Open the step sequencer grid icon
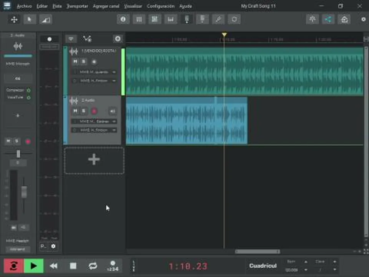The image size is (369, 277). click(155, 19)
